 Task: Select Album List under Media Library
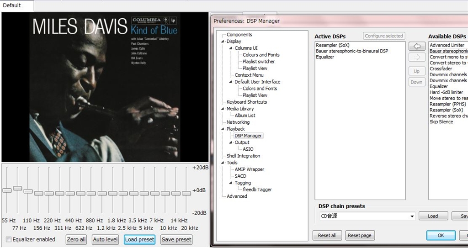click(245, 116)
